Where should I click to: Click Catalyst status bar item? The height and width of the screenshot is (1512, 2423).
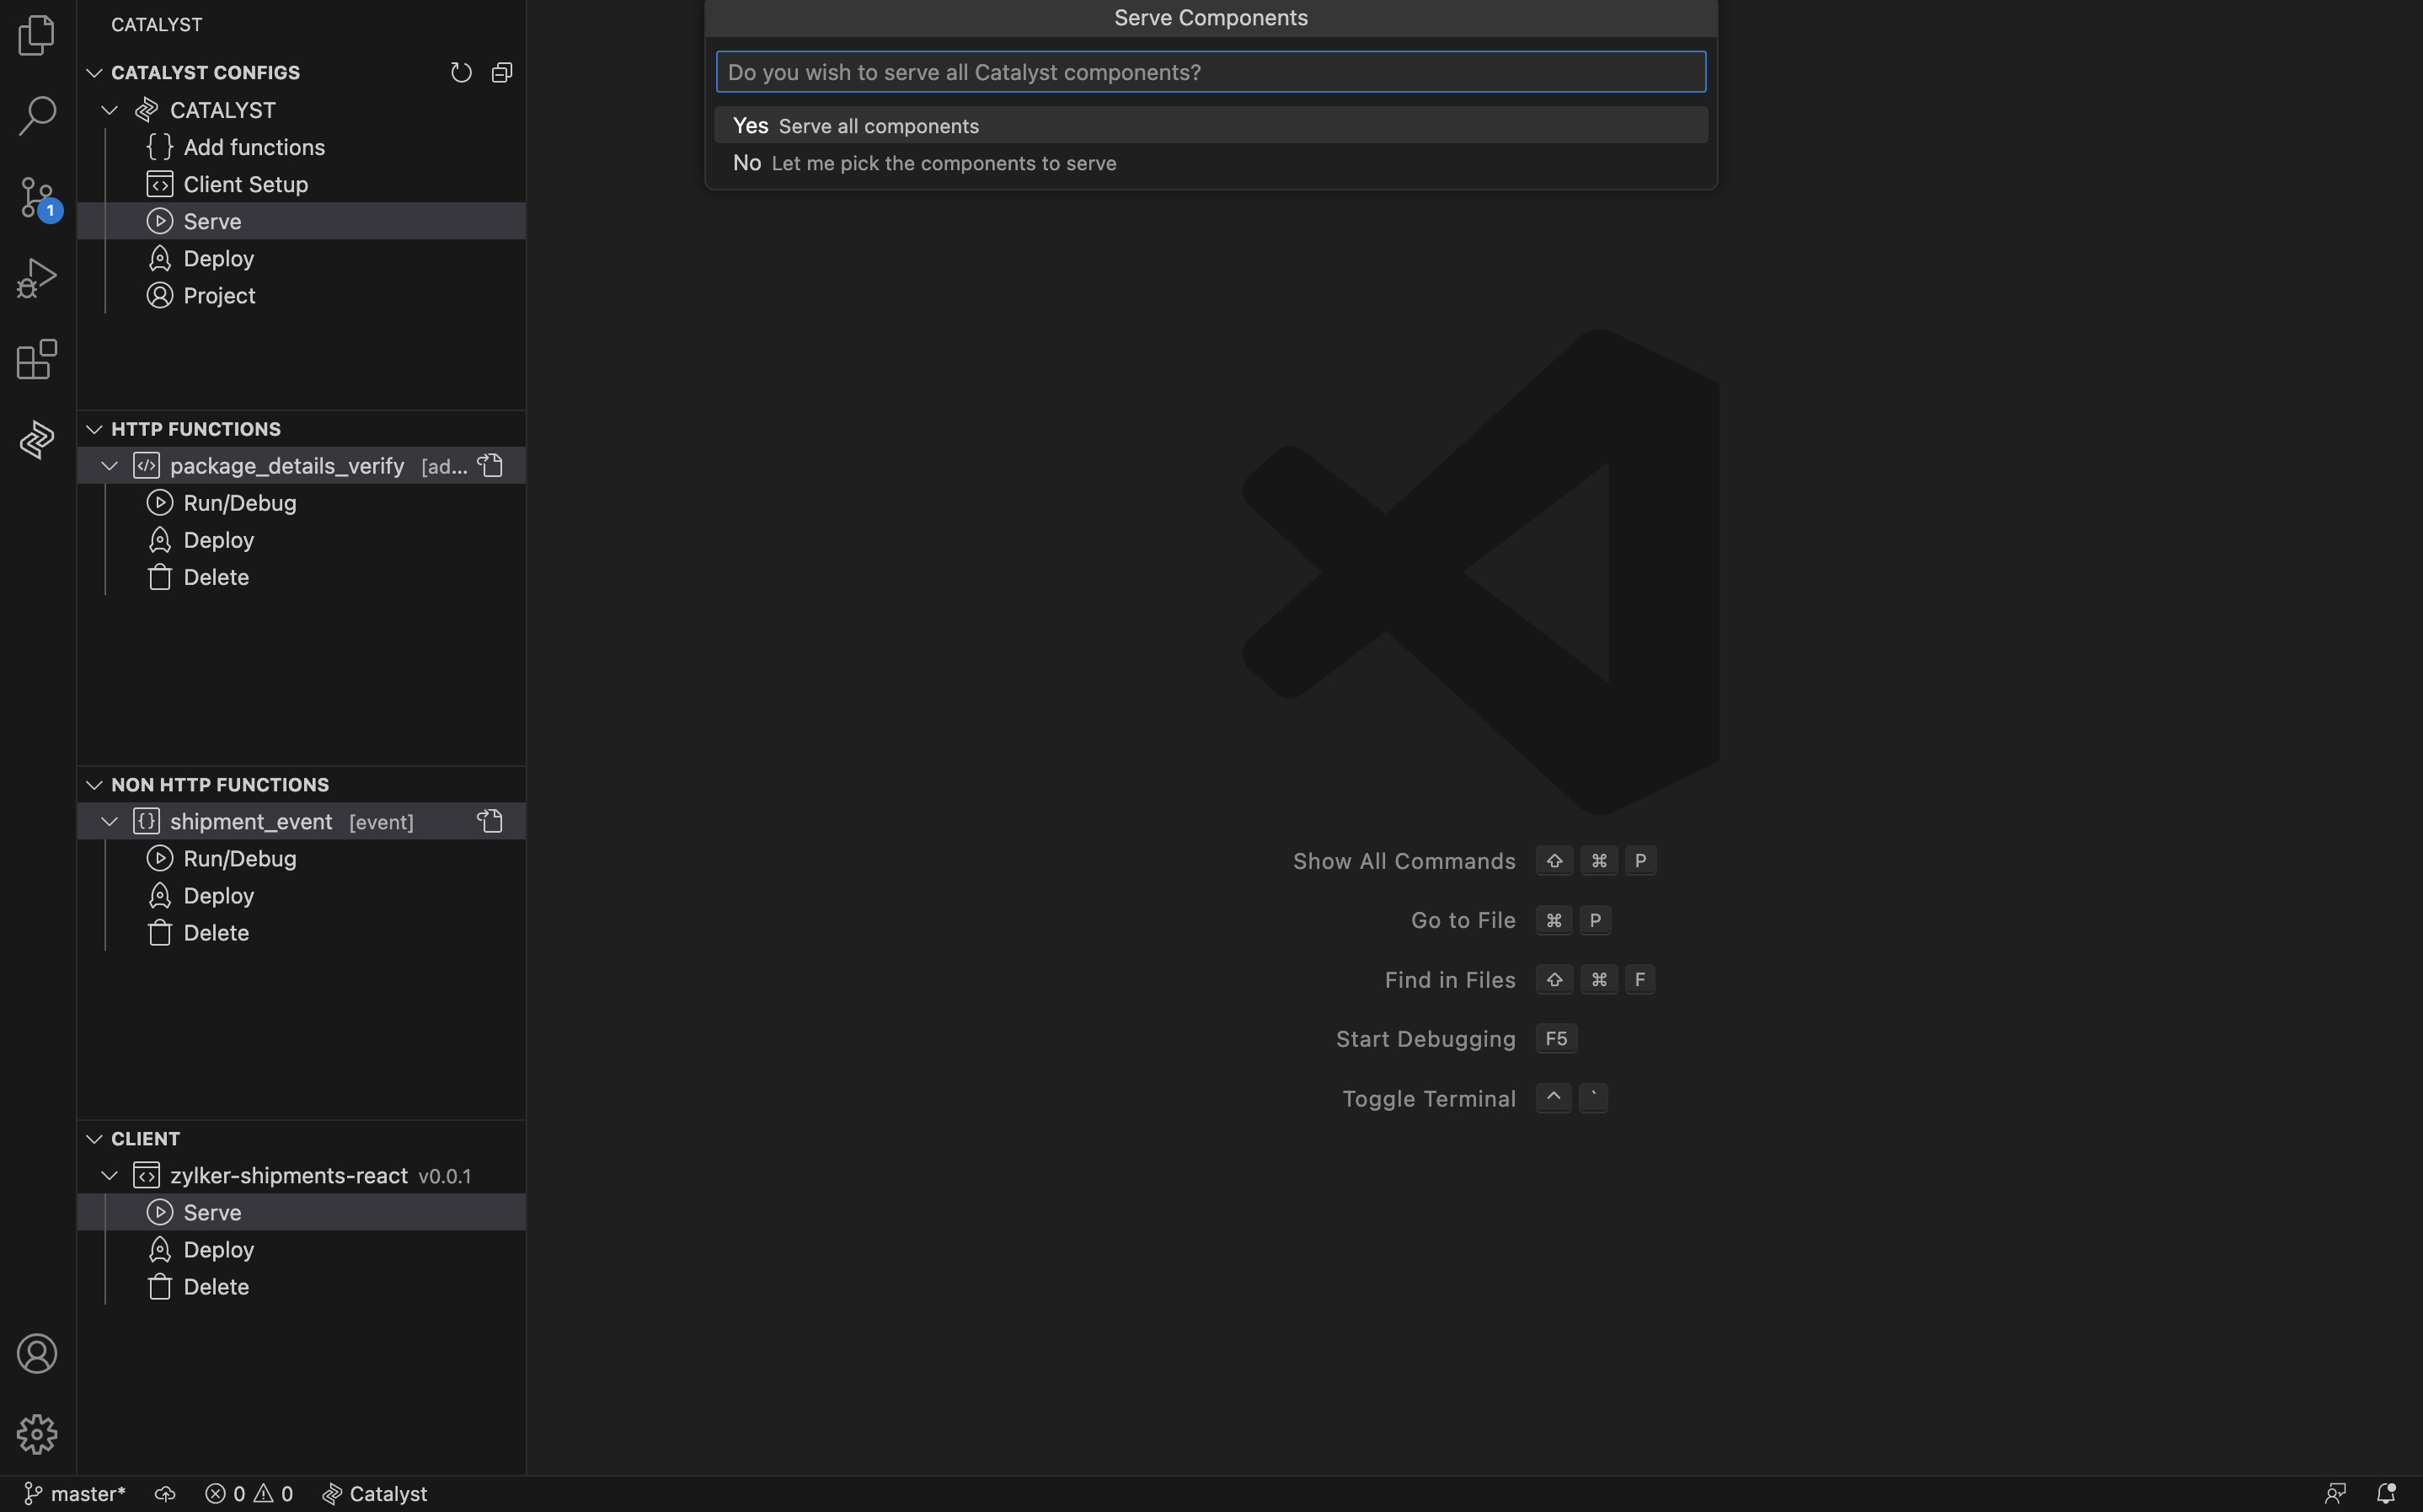(375, 1494)
